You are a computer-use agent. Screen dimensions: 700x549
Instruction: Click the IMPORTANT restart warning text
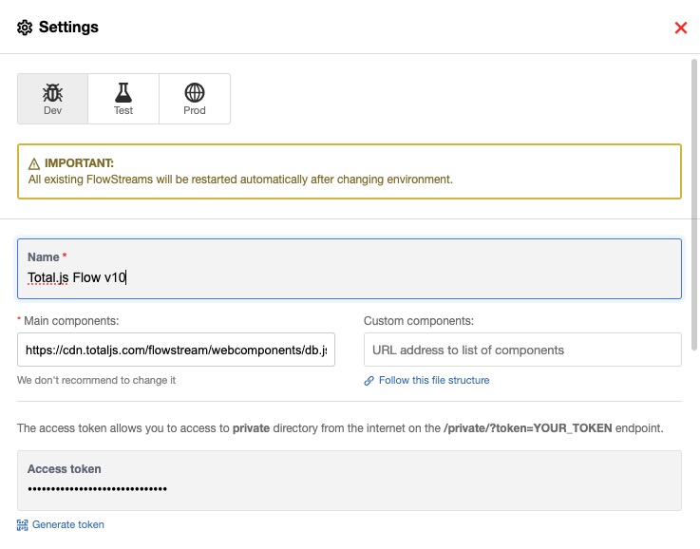coord(240,180)
